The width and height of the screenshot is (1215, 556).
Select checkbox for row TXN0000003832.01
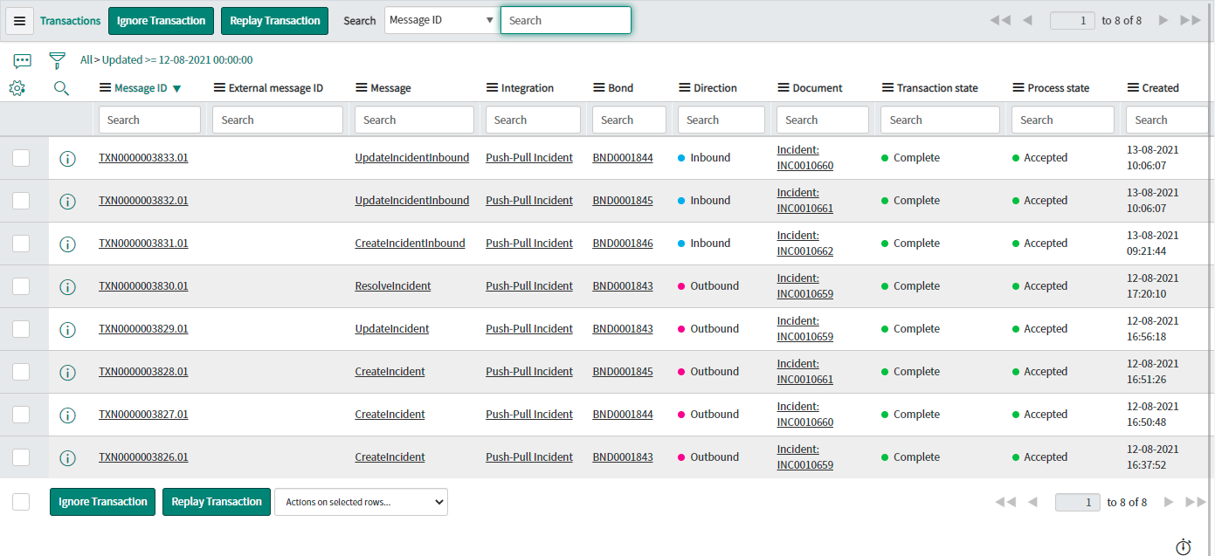tap(21, 201)
